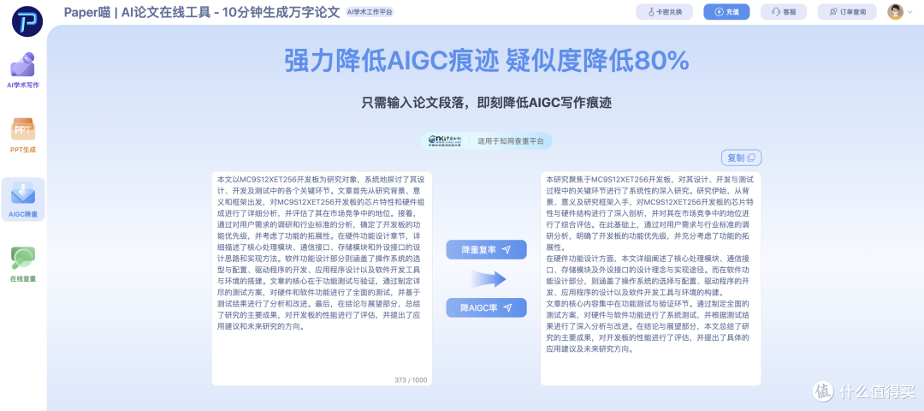Viewport: 924px width, 411px height.
Task: Click into the left input text area
Action: (322, 278)
